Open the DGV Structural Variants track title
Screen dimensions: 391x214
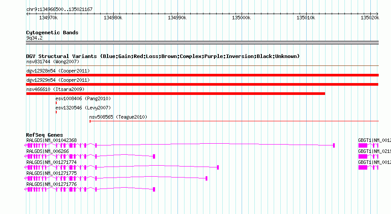163,56
